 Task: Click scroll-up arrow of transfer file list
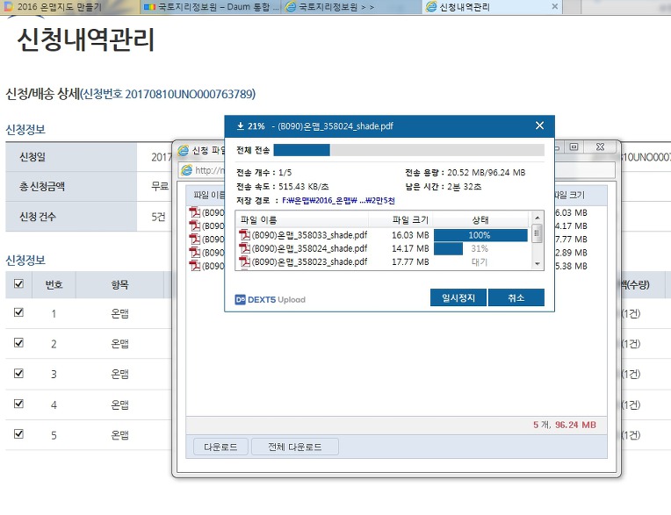[538, 218]
